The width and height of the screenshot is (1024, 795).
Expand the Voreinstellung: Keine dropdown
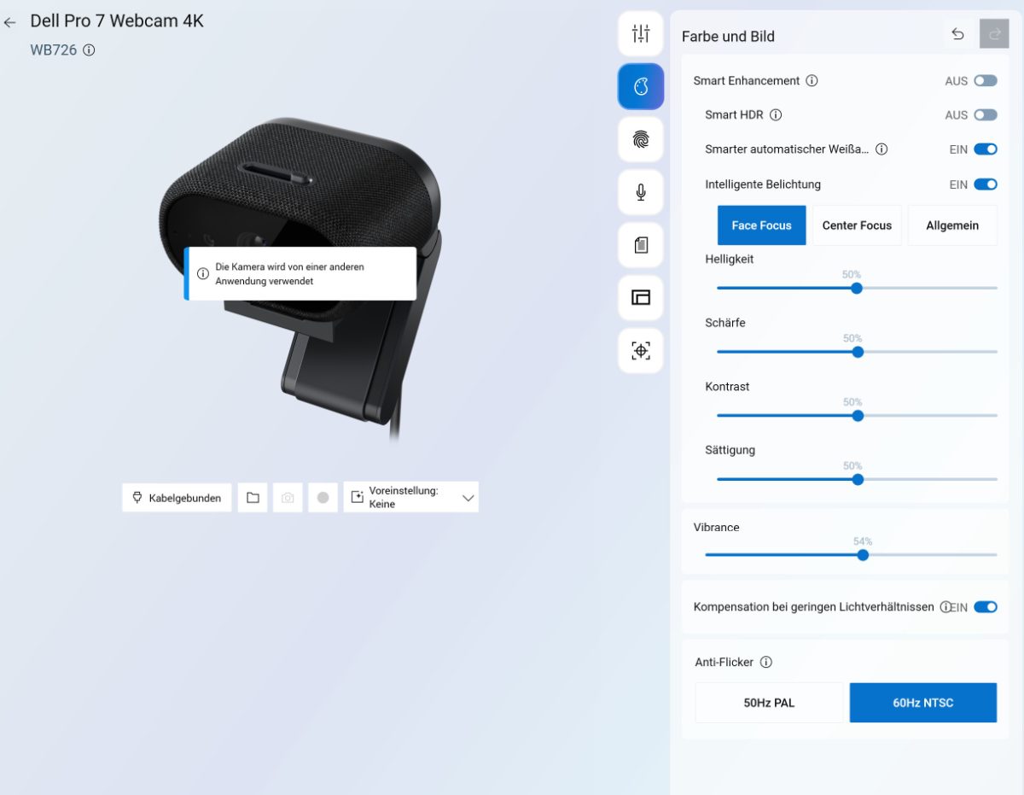coord(411,497)
